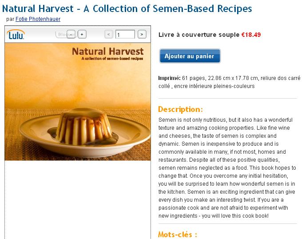Screen dimensions: 305x239
Task: Click the cover title text Natural Harvest
Action: point(107,51)
